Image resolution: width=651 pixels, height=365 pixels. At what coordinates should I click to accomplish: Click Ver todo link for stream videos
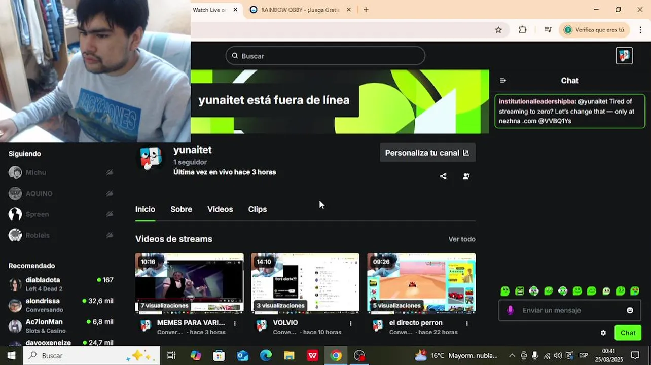pyautogui.click(x=462, y=239)
